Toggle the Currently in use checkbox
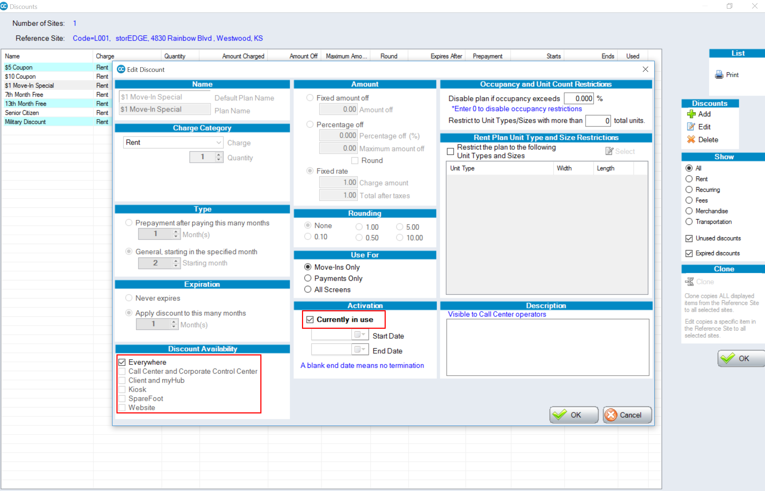This screenshot has height=491, width=765. (310, 320)
